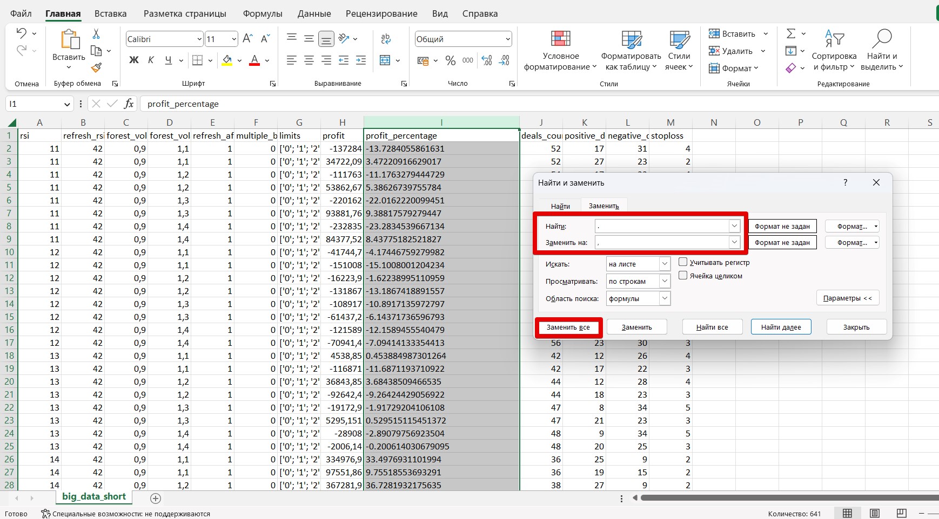The height and width of the screenshot is (519, 939).
Task: Check the 'Ячейка целиком' option
Action: (683, 276)
